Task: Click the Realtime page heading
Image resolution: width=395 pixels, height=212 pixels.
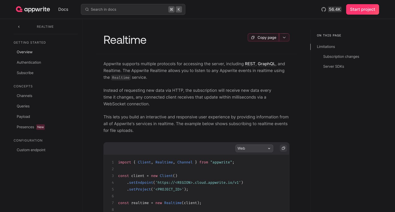Action: (x=125, y=40)
